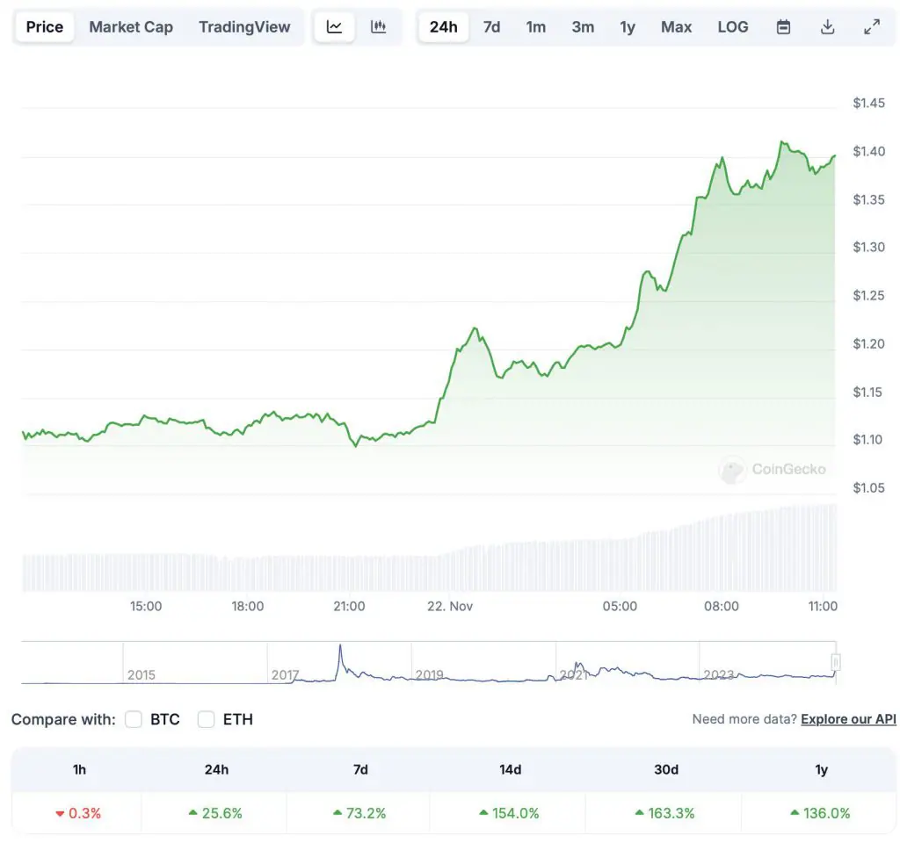900x843 pixels.
Task: Open the Explore our API link
Action: (x=847, y=718)
